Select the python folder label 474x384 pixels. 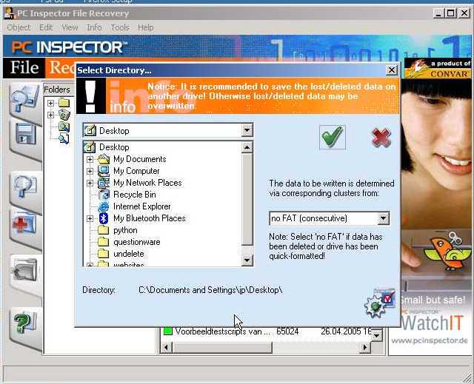pos(125,230)
